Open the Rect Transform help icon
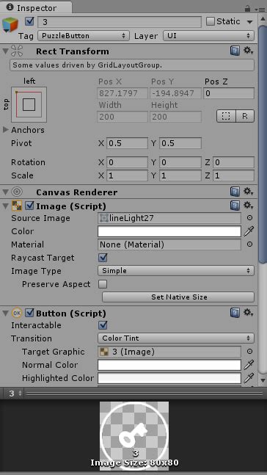 pos(235,51)
